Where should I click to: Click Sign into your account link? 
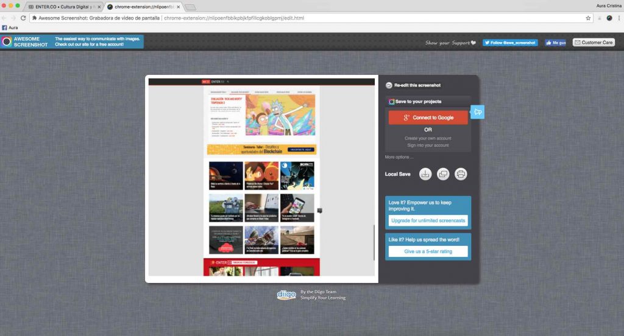pyautogui.click(x=428, y=145)
